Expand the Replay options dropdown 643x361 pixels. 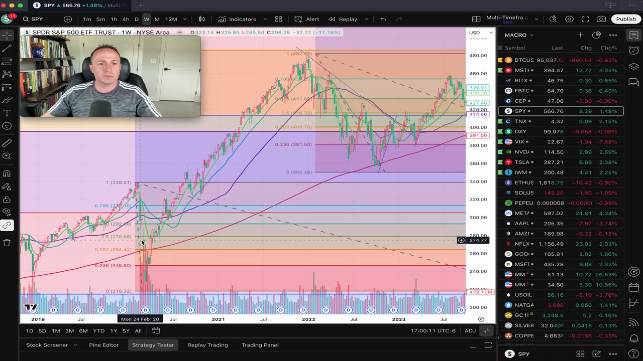pos(366,19)
